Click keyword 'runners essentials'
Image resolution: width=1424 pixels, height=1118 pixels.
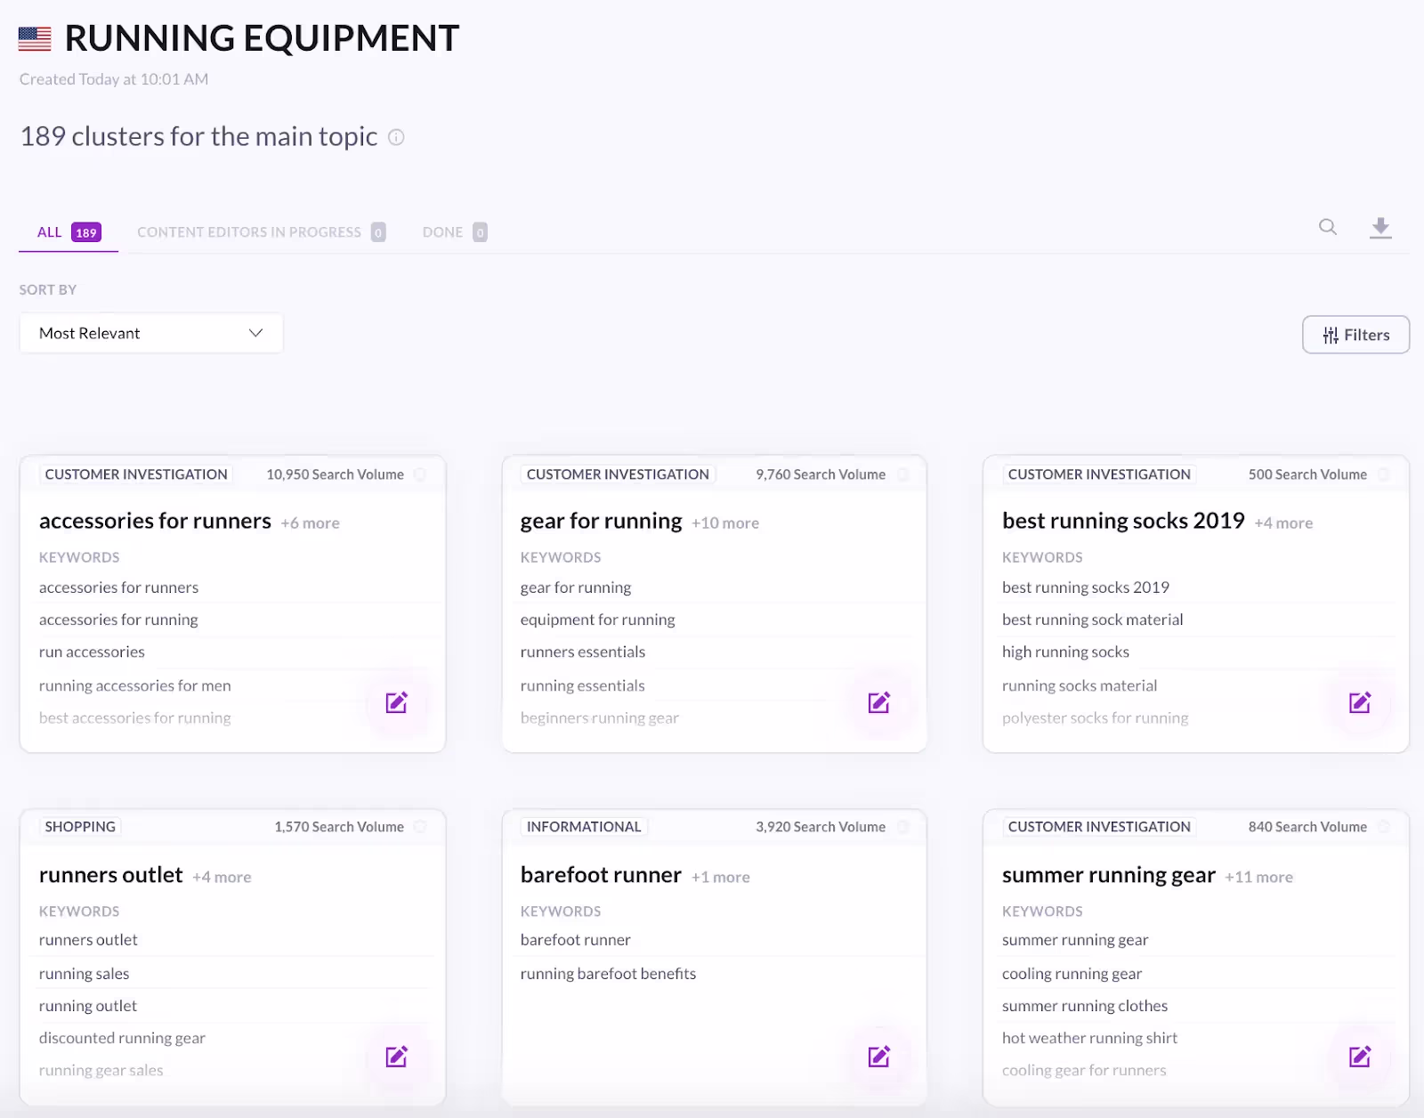[x=583, y=652]
